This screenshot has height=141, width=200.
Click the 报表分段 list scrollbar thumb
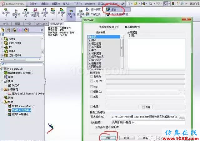[122, 48]
